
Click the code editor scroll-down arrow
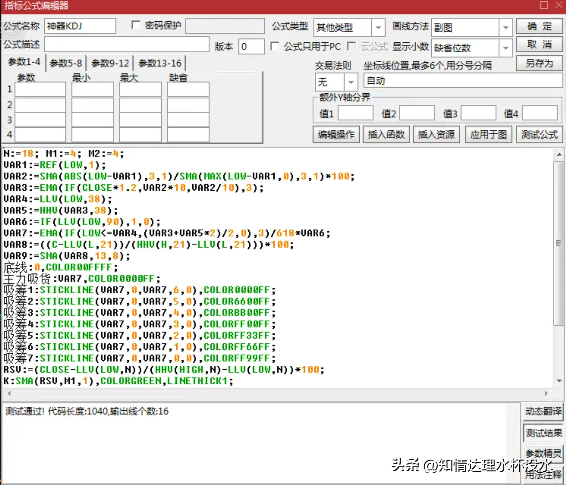559,380
